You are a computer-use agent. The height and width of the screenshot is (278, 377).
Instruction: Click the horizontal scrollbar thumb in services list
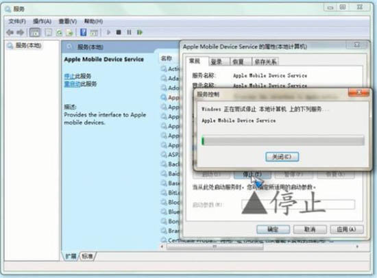coord(215,247)
